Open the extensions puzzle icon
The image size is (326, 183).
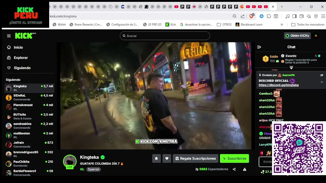pos(269,16)
